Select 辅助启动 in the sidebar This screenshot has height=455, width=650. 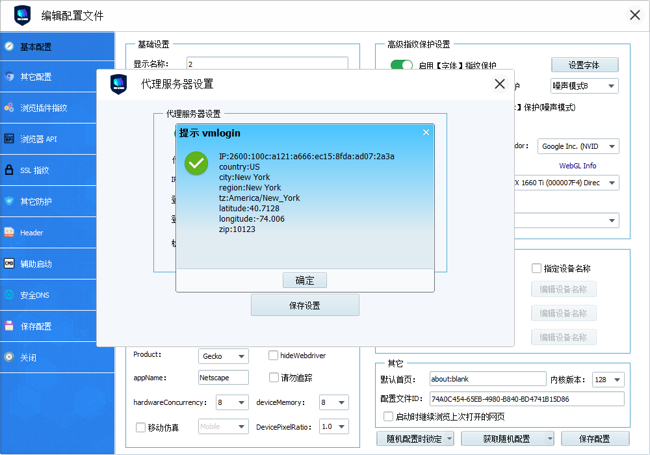click(x=48, y=264)
